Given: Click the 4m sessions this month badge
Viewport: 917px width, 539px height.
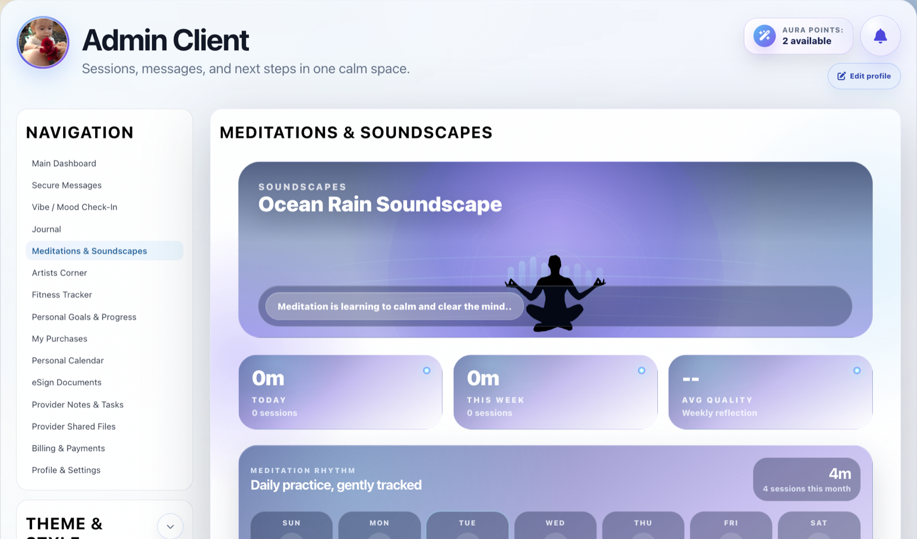Looking at the screenshot, I should pyautogui.click(x=806, y=479).
